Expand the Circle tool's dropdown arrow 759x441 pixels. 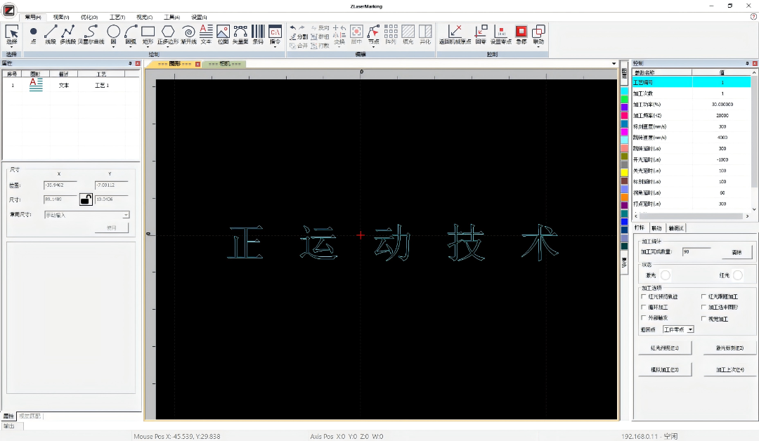pyautogui.click(x=113, y=47)
